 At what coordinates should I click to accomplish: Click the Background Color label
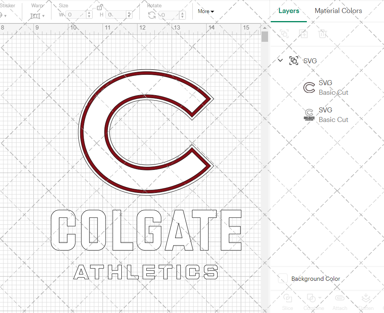315,279
